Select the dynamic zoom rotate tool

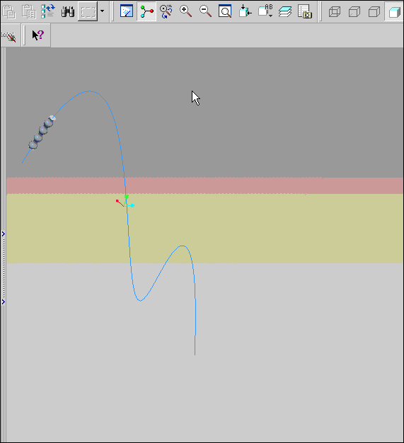pyautogui.click(x=166, y=11)
